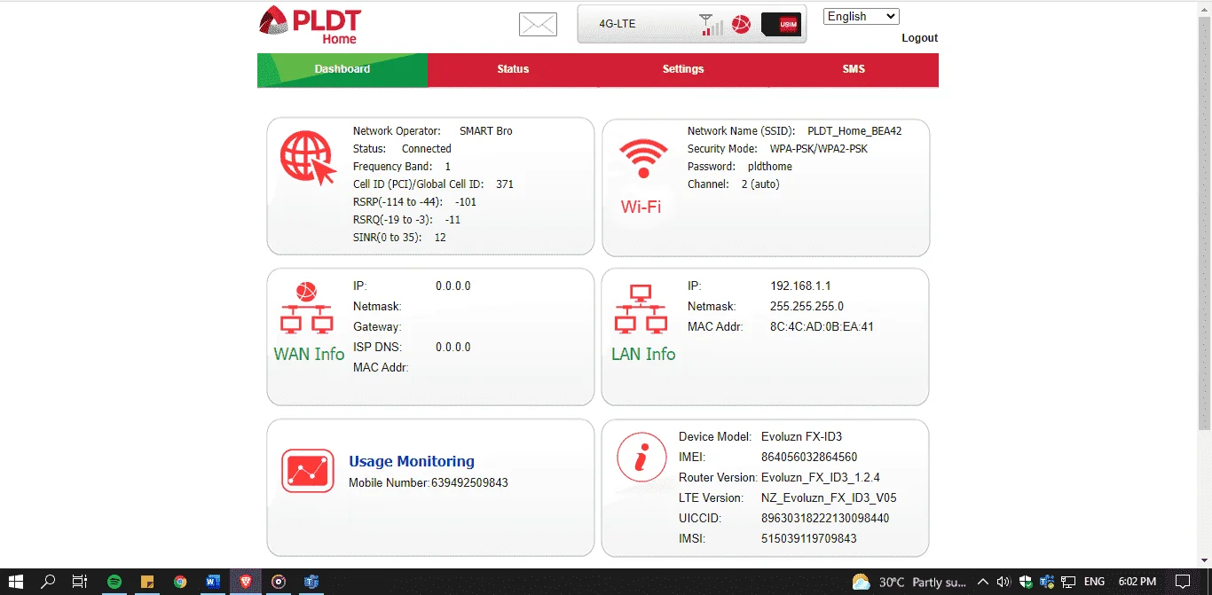
Task: Open the notification center icon
Action: pyautogui.click(x=1182, y=582)
